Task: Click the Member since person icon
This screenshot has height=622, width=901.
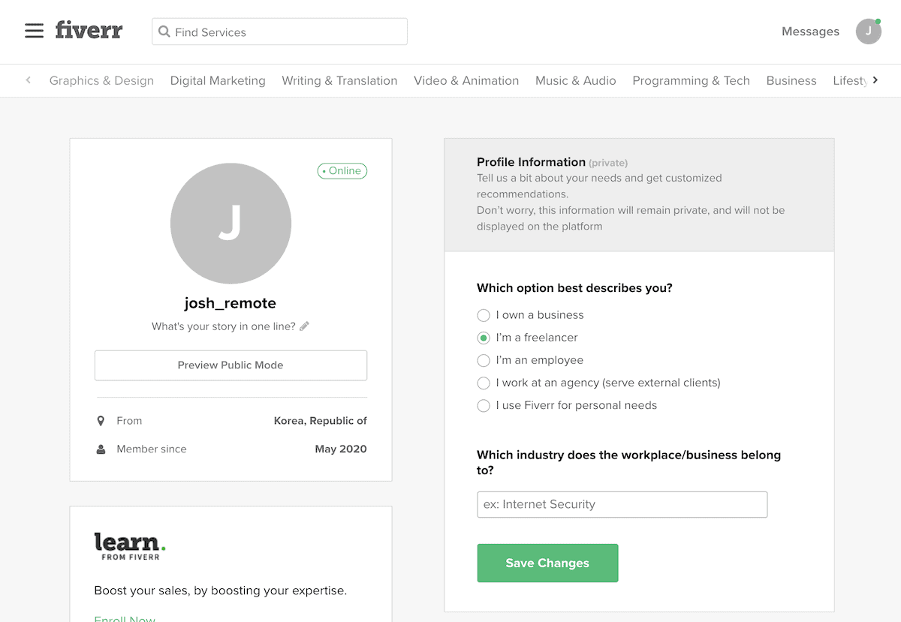Action: 101,449
